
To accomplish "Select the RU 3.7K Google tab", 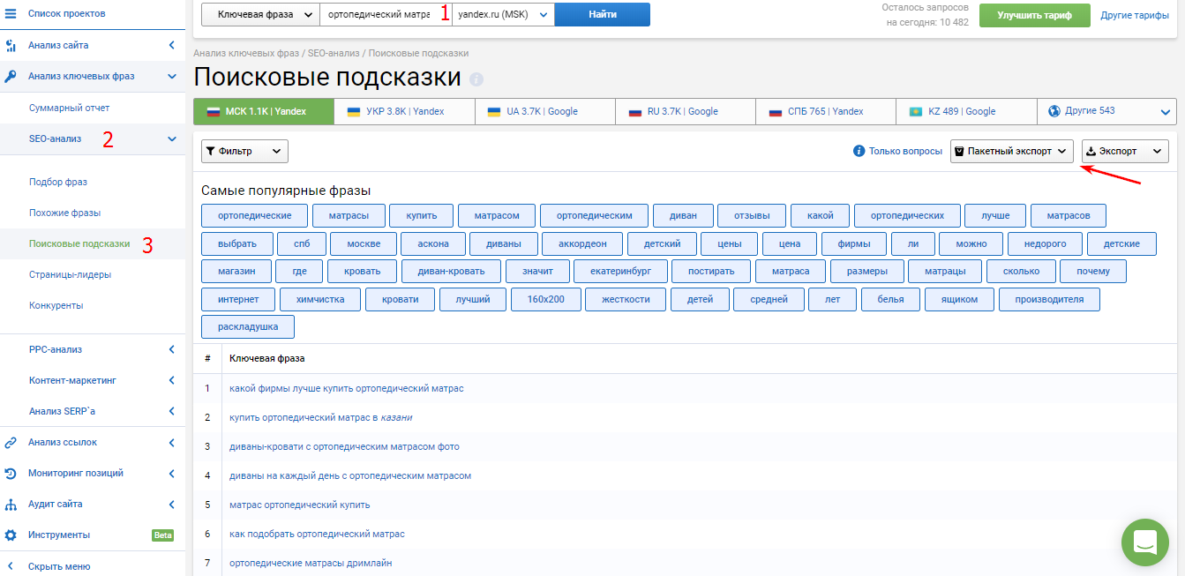I will tap(685, 111).
